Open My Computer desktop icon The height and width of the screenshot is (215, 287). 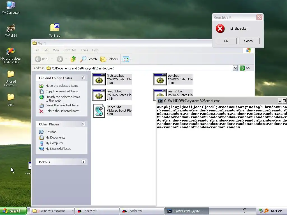pos(11,8)
